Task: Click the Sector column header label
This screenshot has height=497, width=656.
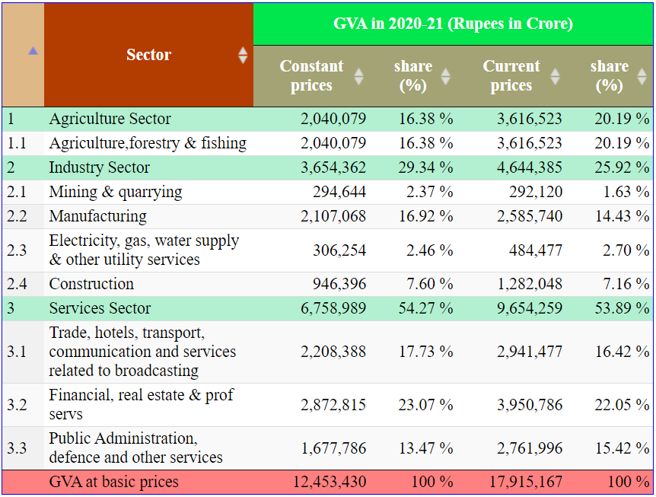Action: coord(148,55)
